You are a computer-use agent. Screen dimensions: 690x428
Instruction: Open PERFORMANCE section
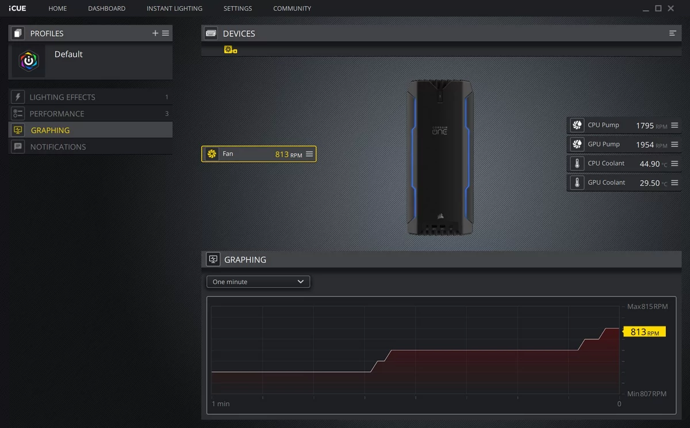90,114
